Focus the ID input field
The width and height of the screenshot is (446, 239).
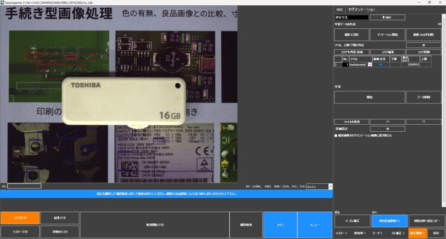click(x=24, y=186)
